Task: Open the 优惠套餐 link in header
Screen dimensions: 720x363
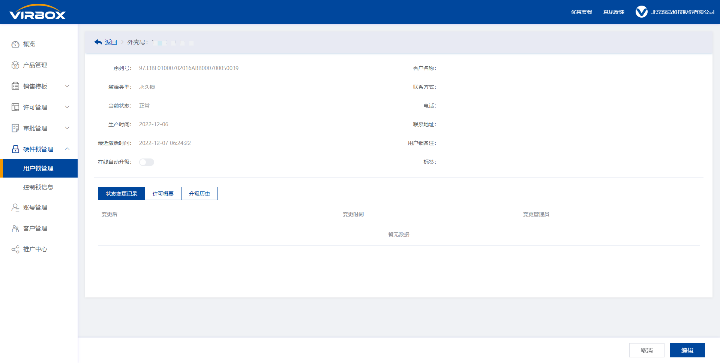Action: coord(582,12)
